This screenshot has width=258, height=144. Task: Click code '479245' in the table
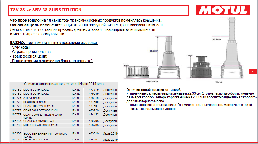(x=94, y=94)
